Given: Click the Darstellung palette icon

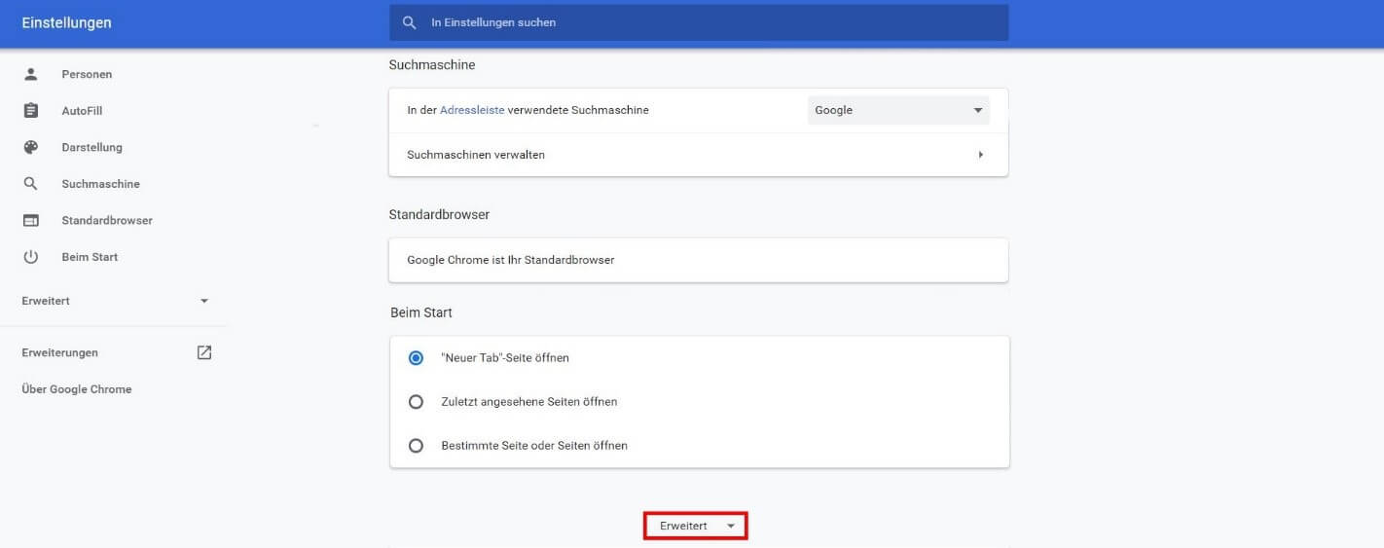Looking at the screenshot, I should [x=31, y=147].
